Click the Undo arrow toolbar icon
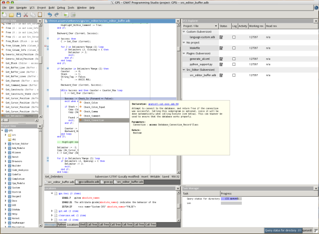 50,15
